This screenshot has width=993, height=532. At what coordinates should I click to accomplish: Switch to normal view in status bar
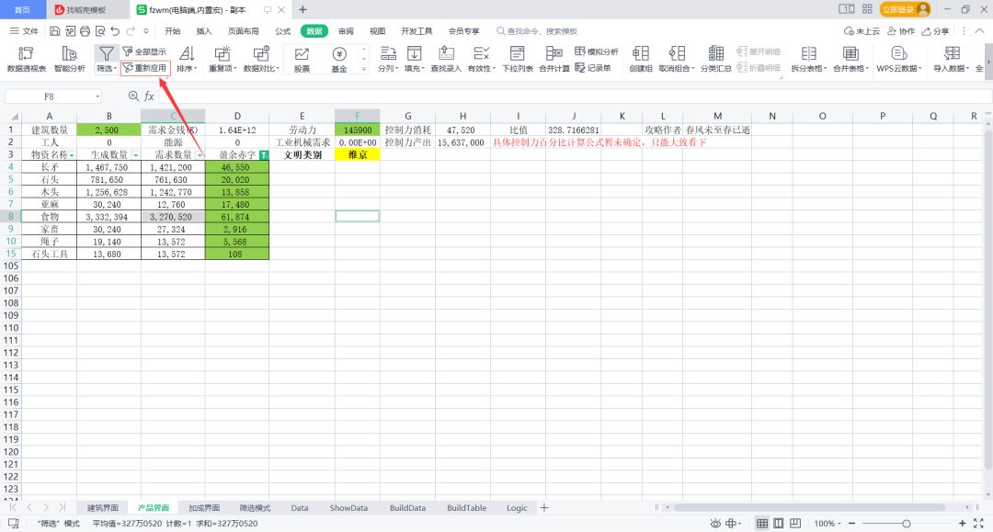(x=762, y=523)
